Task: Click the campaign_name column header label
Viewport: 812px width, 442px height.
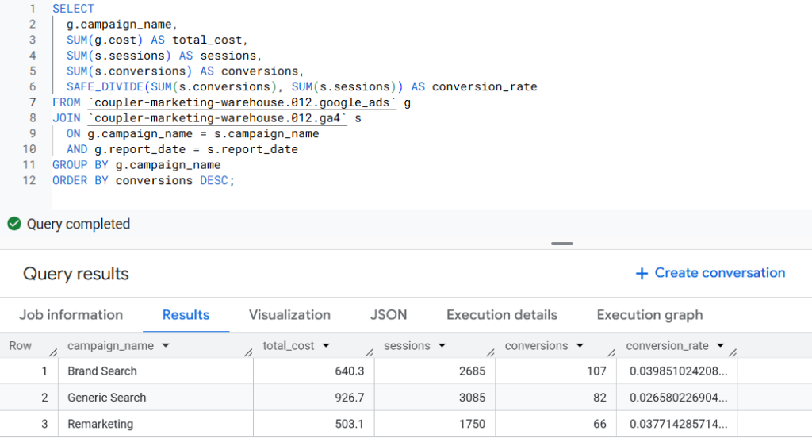Action: pyautogui.click(x=110, y=346)
